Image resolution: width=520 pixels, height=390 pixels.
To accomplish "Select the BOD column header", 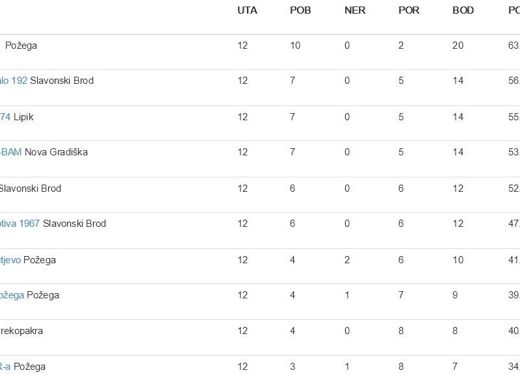I will tap(463, 10).
